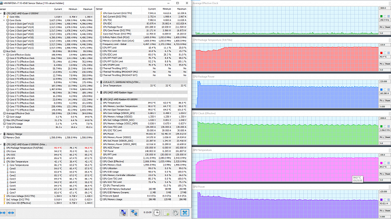This screenshot has width=391, height=219.
Task: Edit the maximum value field of GPU Power graph
Action: click(385, 191)
